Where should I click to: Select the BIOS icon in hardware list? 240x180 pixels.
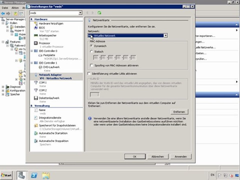point(36,28)
